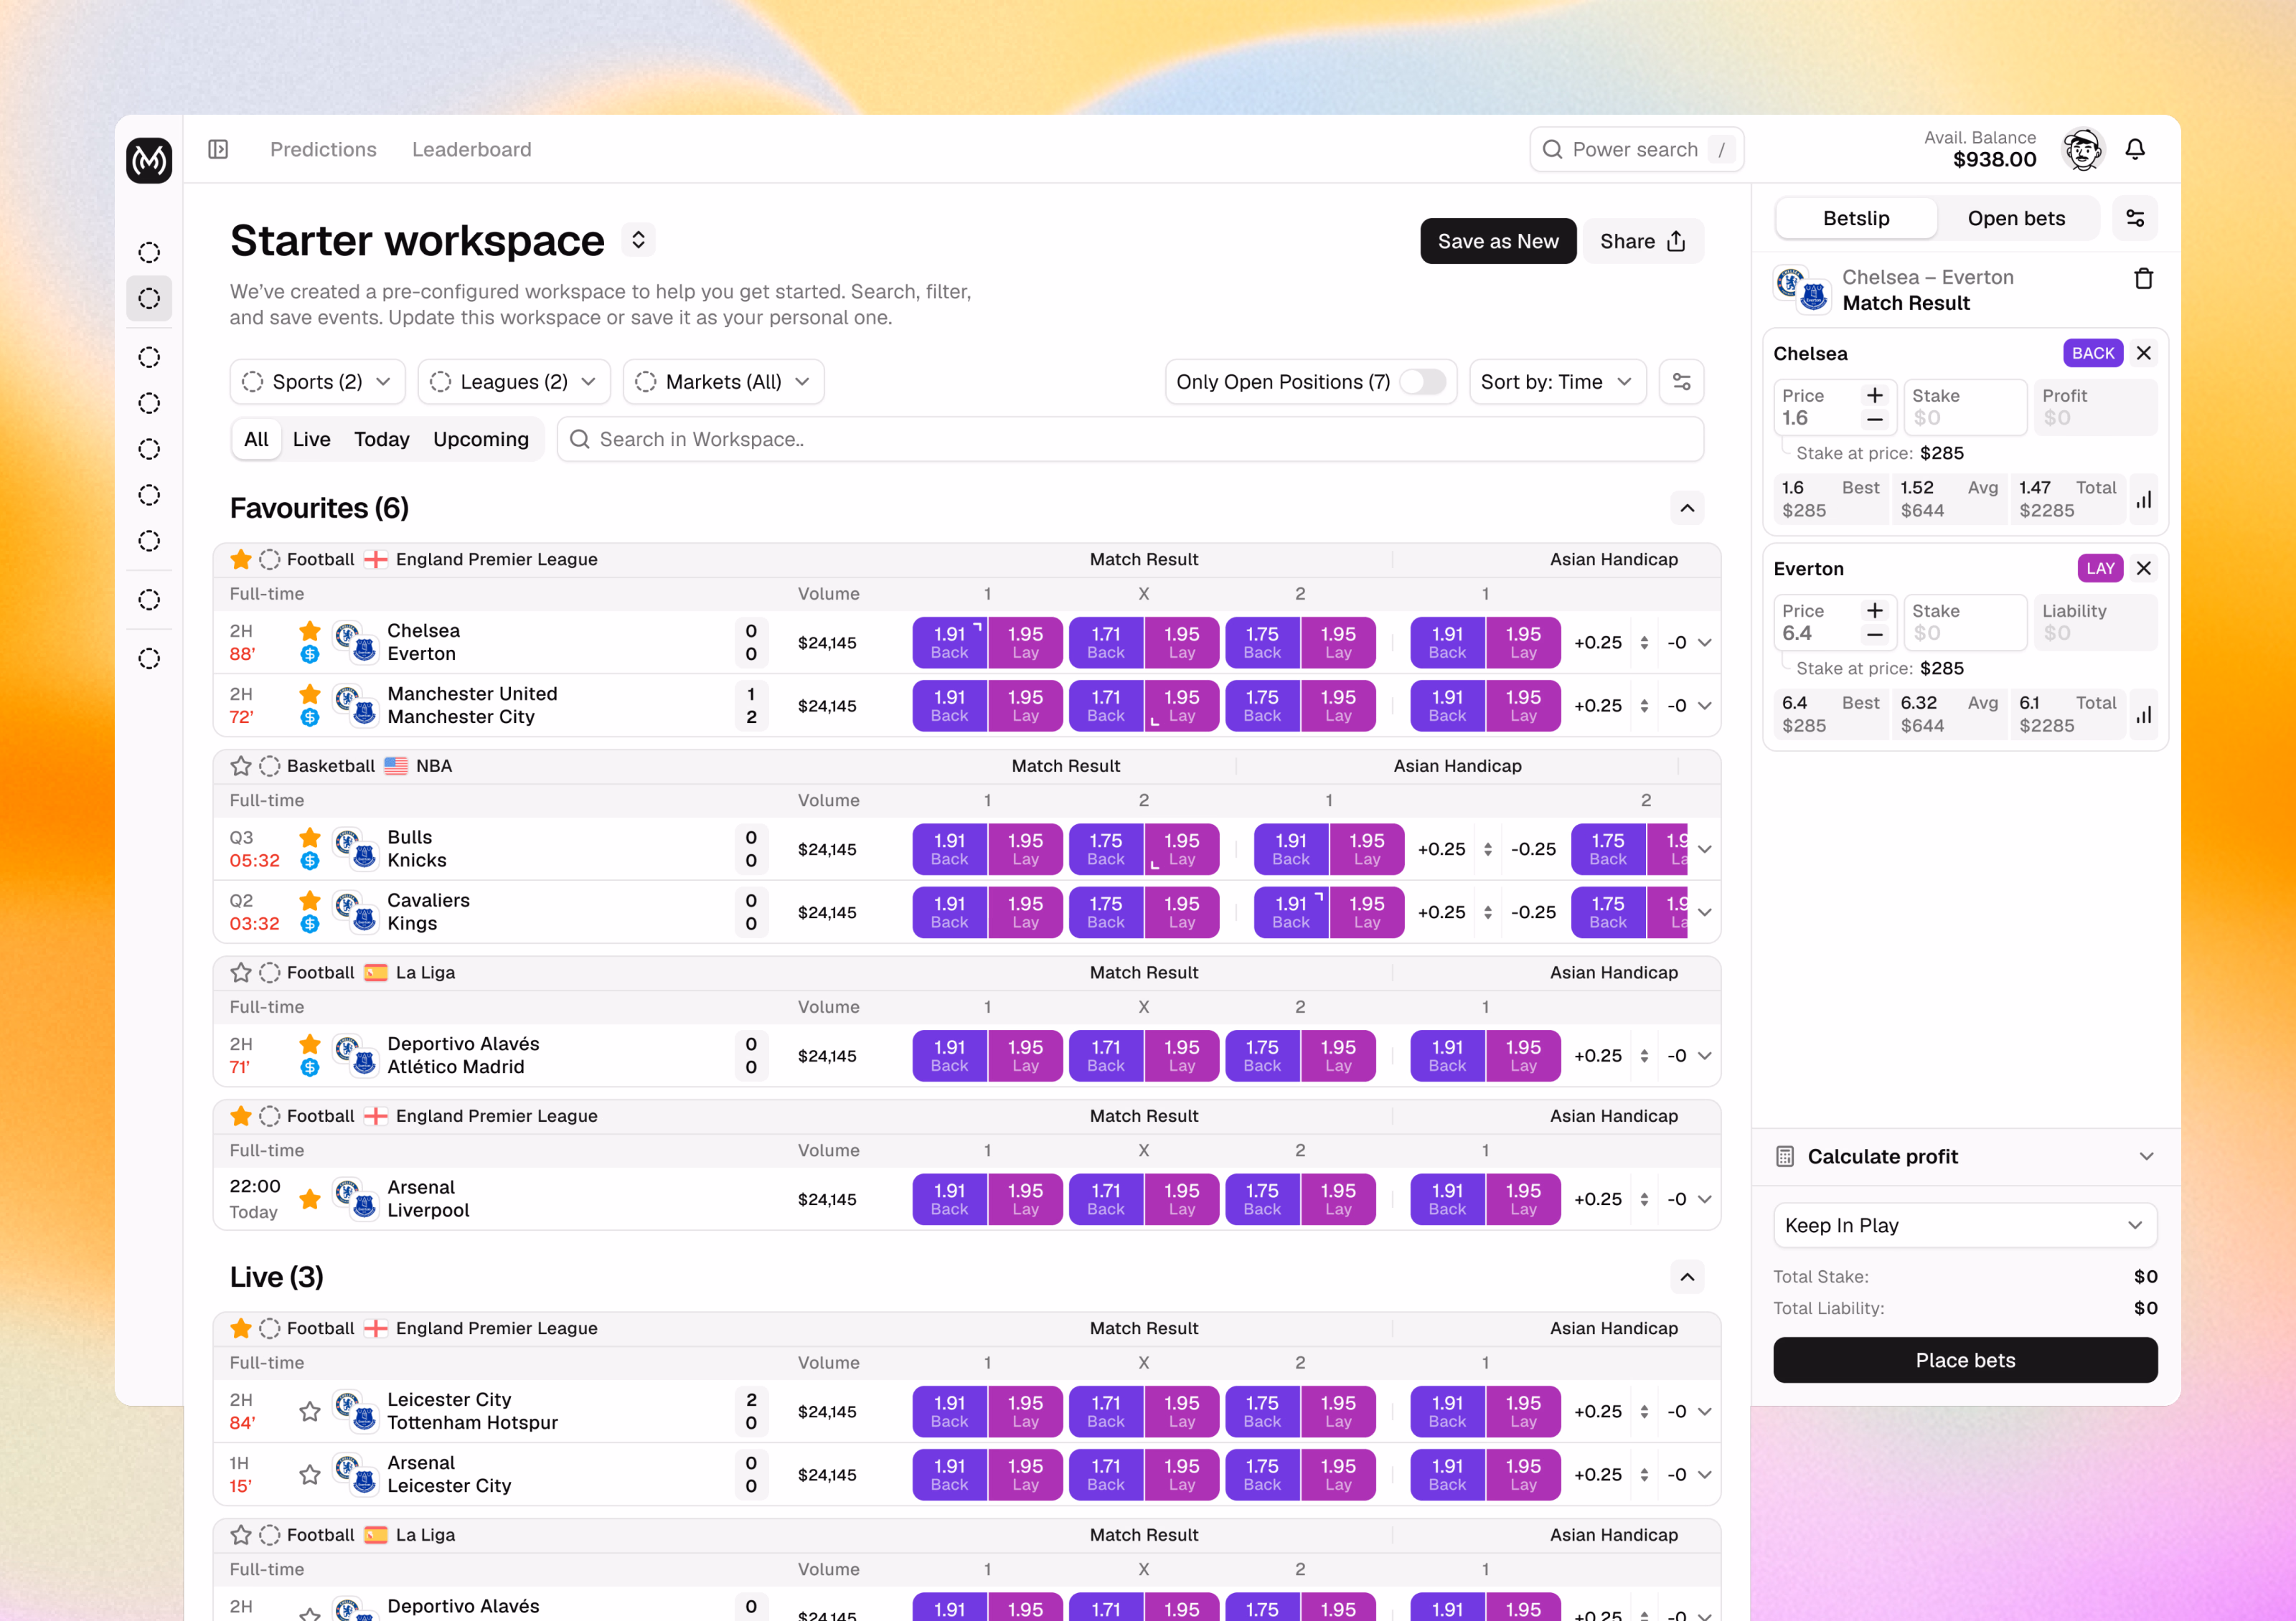Switch to the Open bets tab
Image resolution: width=2296 pixels, height=1621 pixels.
click(x=2016, y=218)
